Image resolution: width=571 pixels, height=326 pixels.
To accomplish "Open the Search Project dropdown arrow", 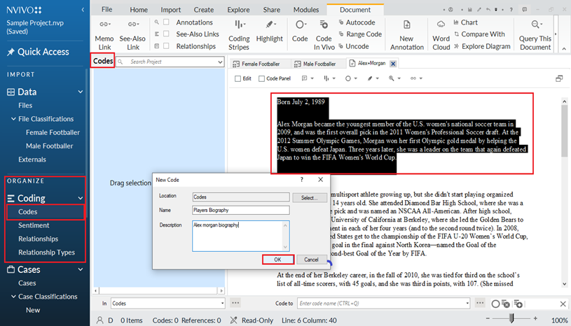I will (219, 62).
